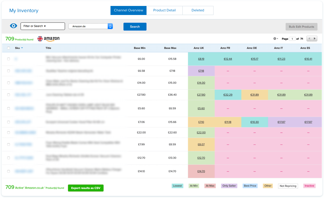
Task: Tick the select-all checkbox in header
Action: [x=9, y=48]
